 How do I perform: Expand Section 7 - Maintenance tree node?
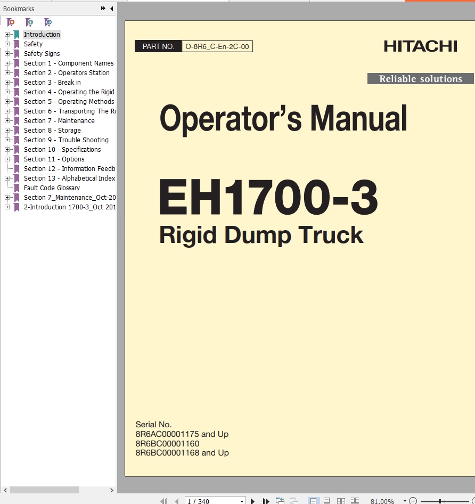point(7,121)
